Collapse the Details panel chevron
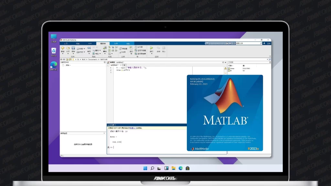Screen dimensions: 331x186 [x=104, y=133]
